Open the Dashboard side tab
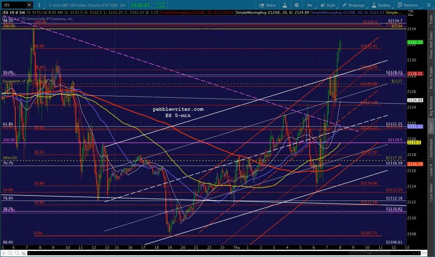435x257 pixels. click(x=431, y=148)
